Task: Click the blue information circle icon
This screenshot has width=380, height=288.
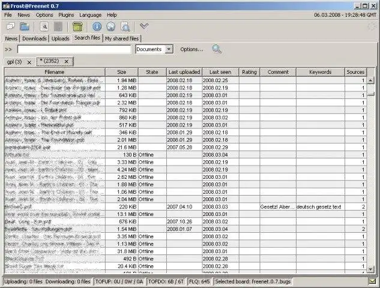Action: point(97,26)
